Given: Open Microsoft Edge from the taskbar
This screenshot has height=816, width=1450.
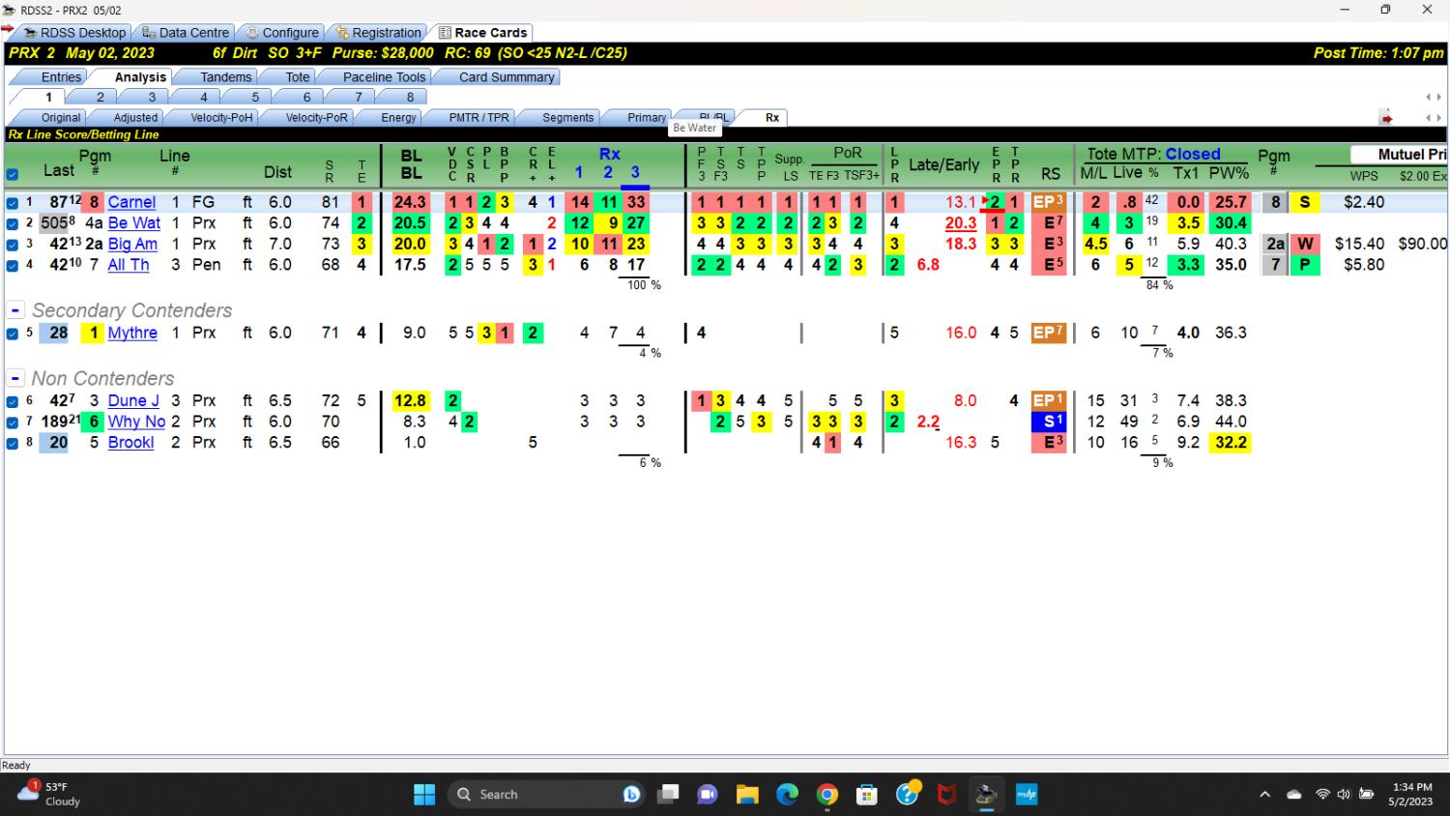Looking at the screenshot, I should (788, 794).
